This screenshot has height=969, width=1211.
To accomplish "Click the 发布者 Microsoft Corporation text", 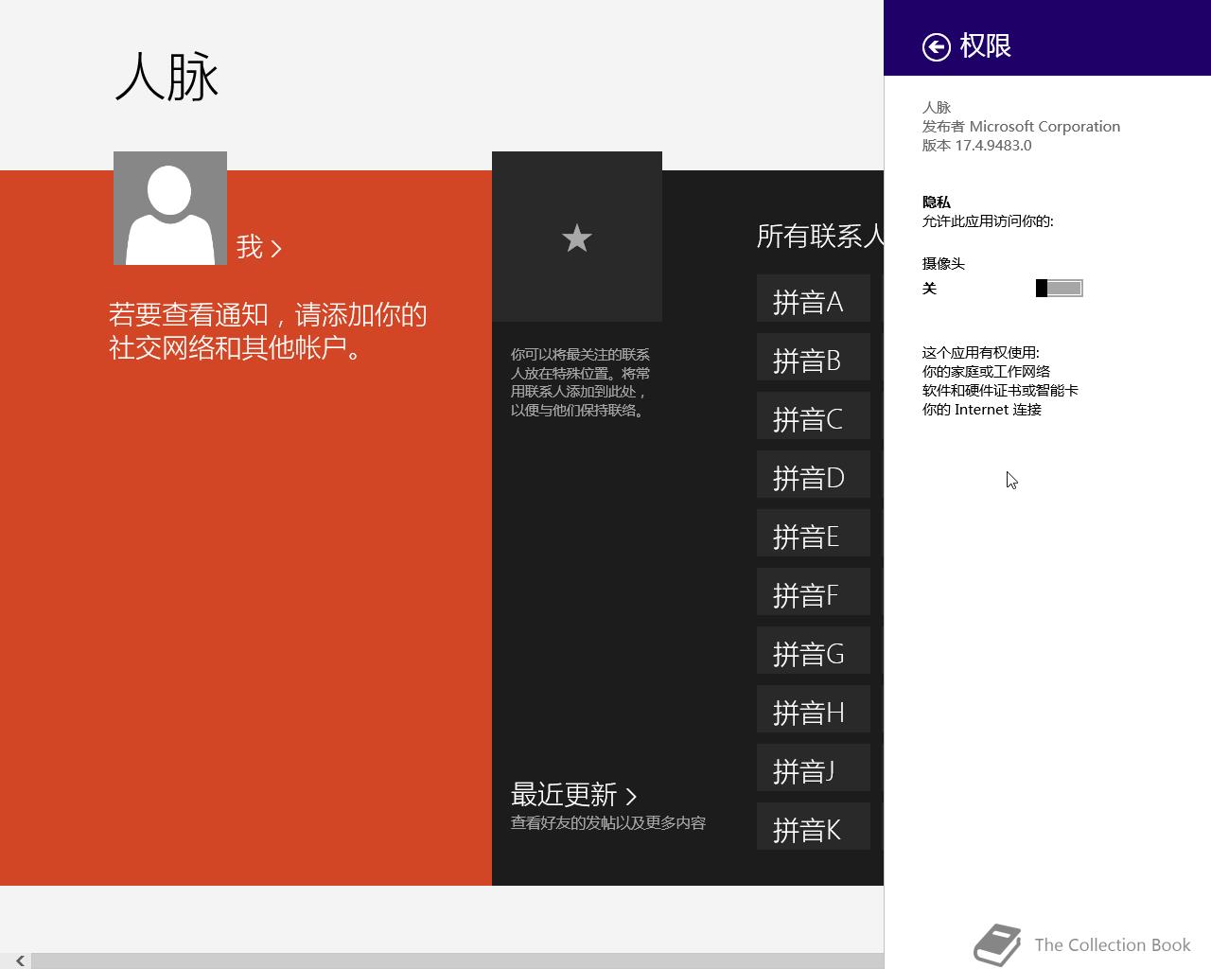I will [x=1021, y=126].
